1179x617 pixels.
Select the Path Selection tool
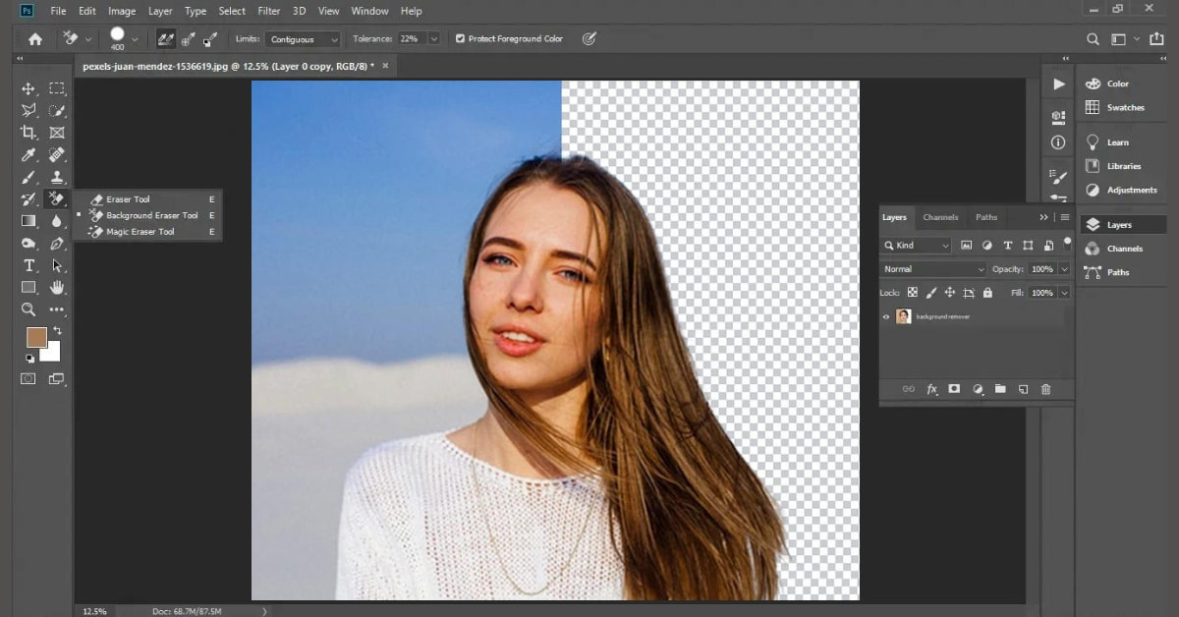pyautogui.click(x=57, y=265)
